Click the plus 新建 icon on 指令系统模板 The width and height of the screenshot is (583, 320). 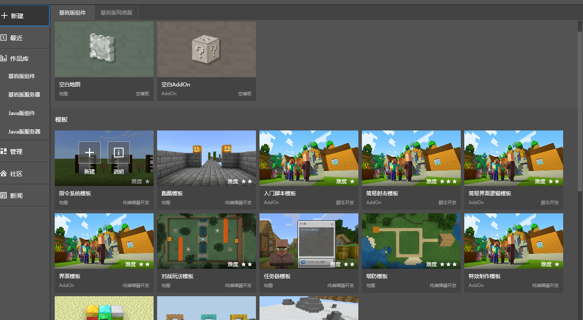[90, 153]
